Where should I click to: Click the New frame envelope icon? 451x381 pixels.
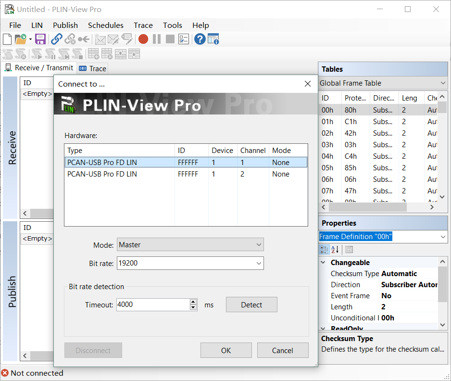pyautogui.click(x=100, y=39)
